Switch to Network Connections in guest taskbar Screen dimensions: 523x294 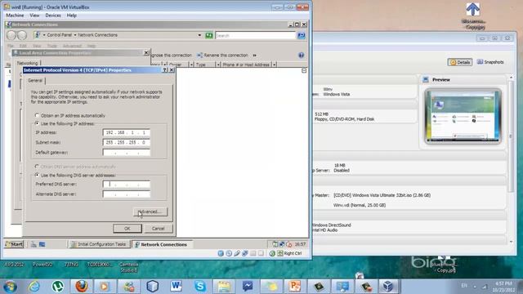pos(162,244)
